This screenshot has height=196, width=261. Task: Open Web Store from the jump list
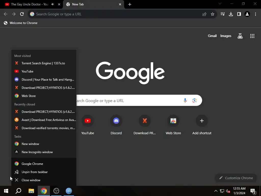pos(44,96)
